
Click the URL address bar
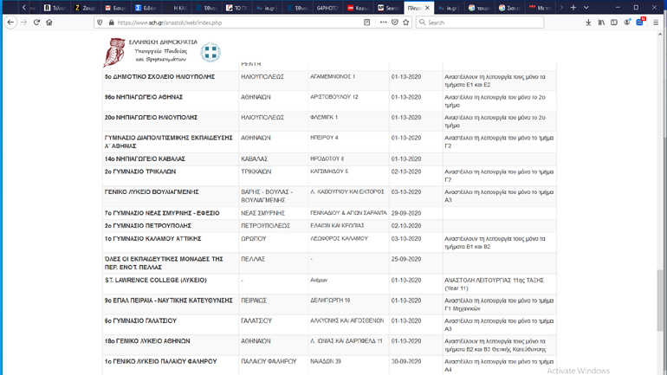tap(234, 23)
